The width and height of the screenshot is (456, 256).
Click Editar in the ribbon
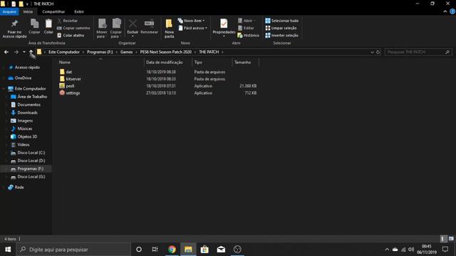coord(246,28)
